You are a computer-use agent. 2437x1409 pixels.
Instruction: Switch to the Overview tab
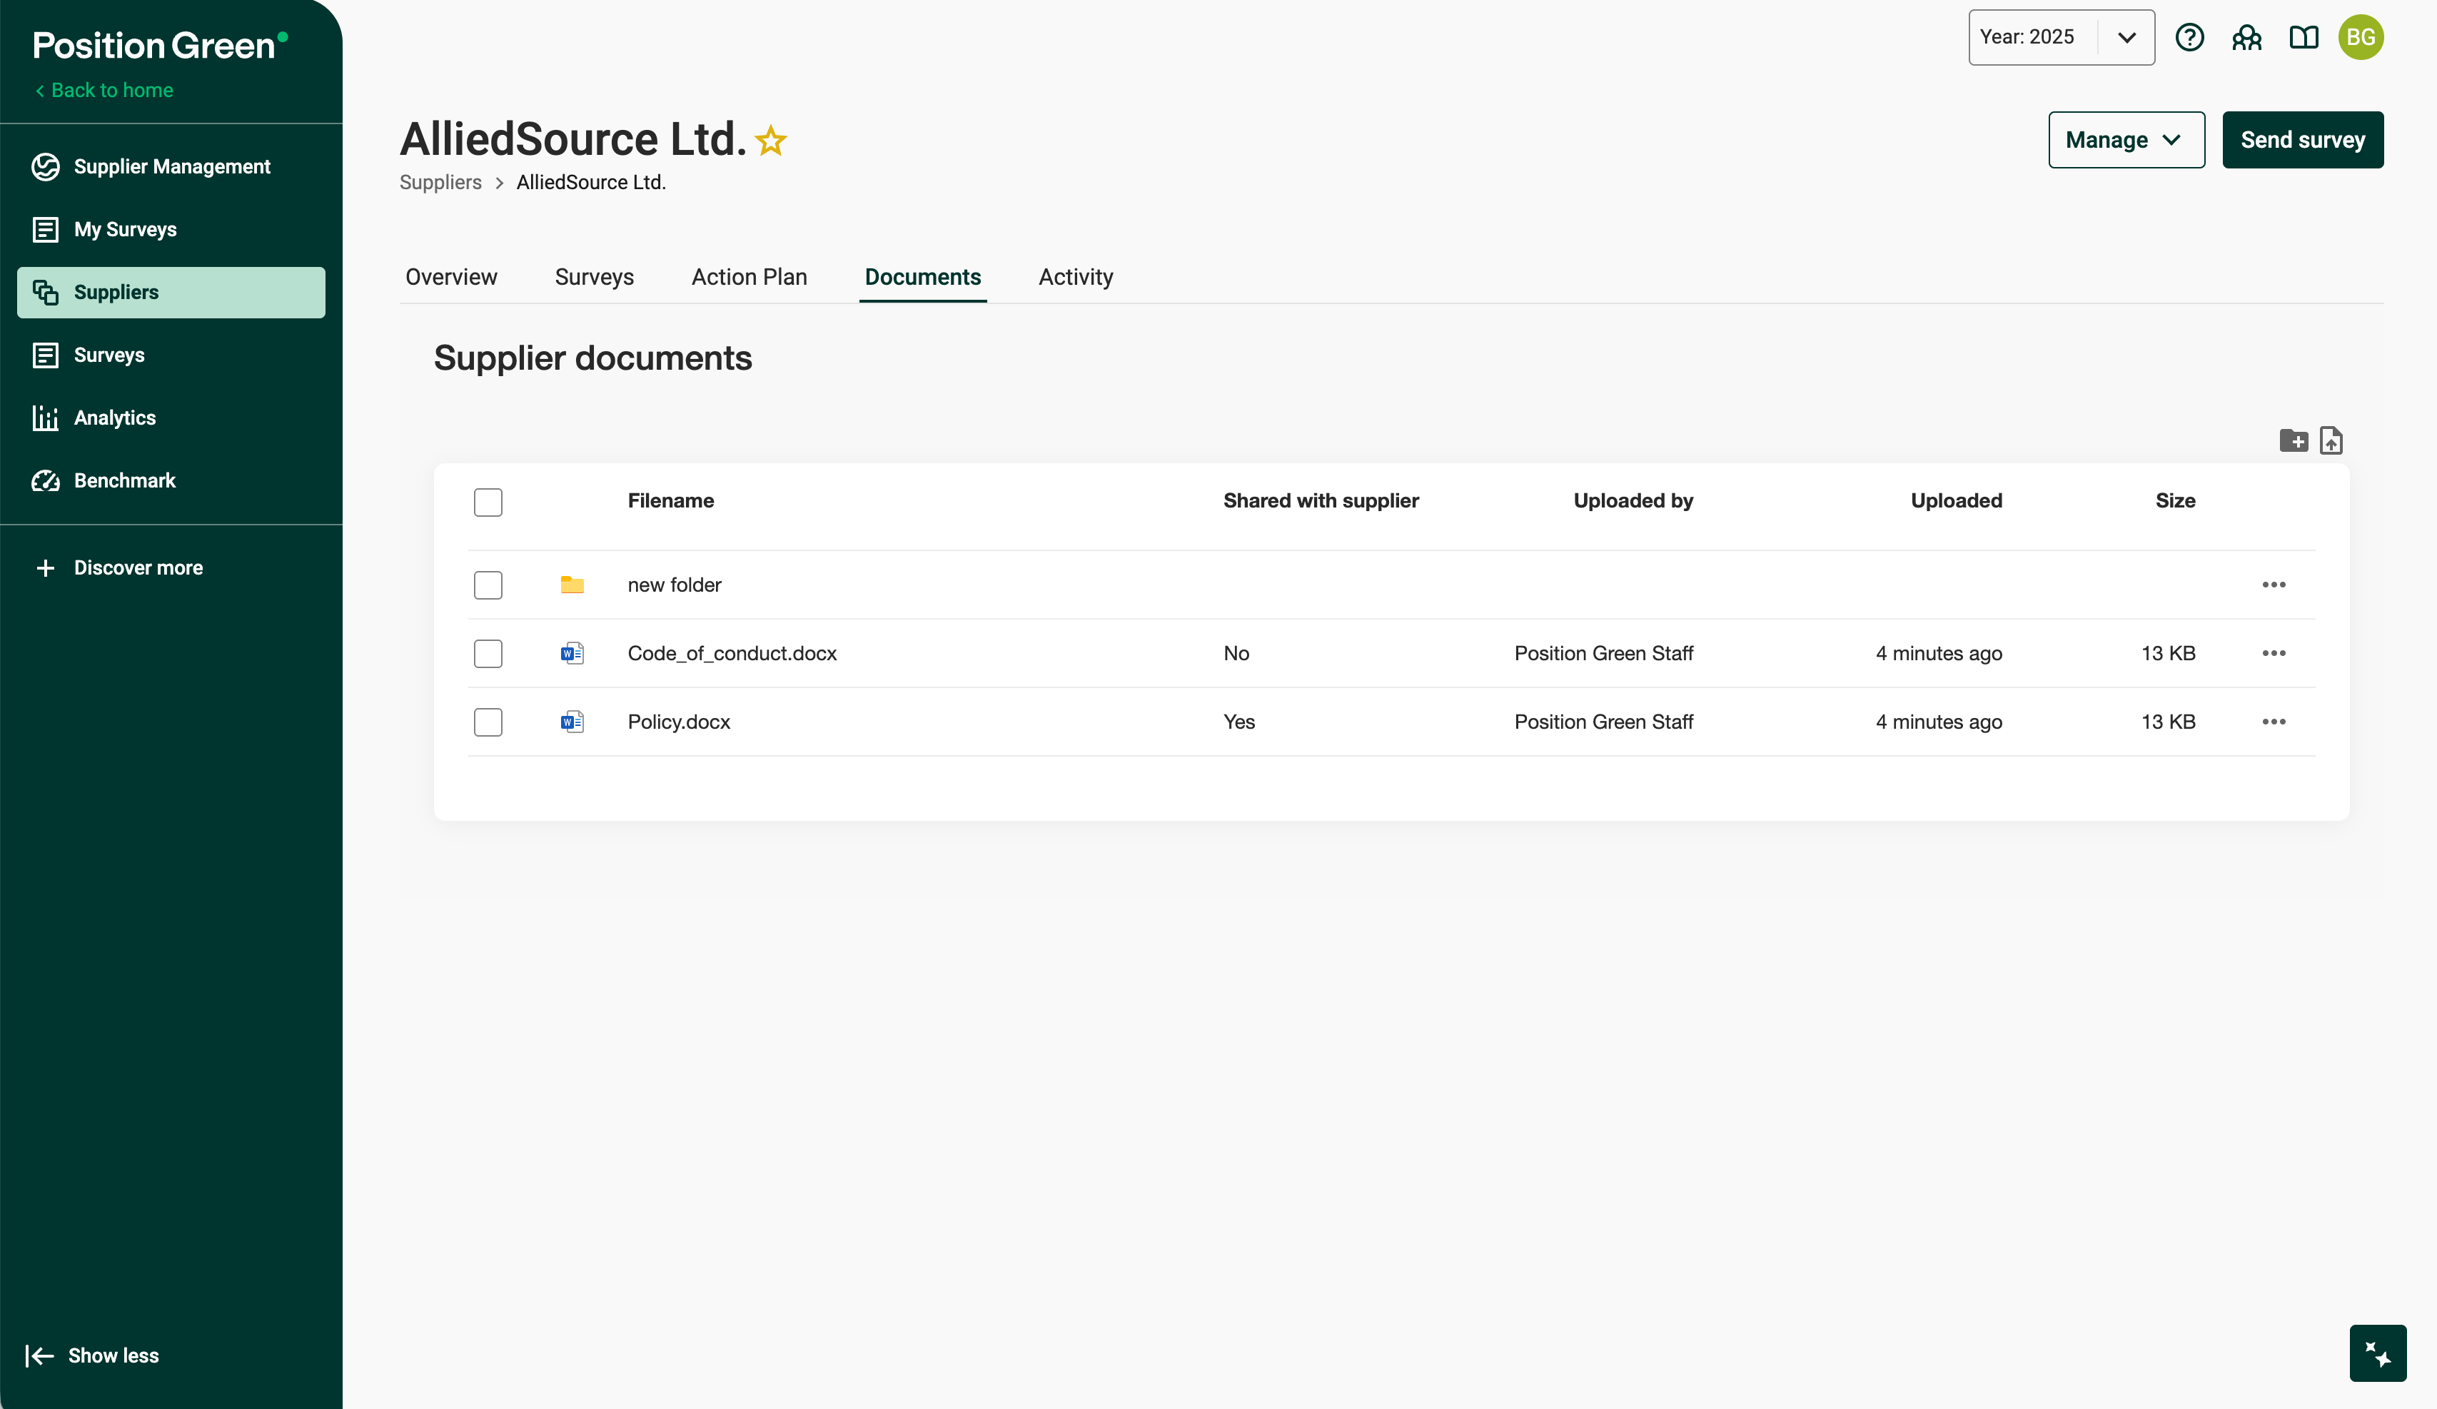click(450, 278)
